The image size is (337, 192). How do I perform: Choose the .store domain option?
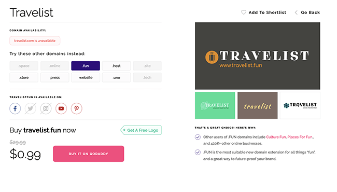(24, 77)
